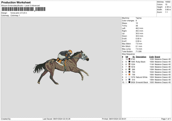This screenshot has width=172, height=121.
Task: Click the navy 794 thread swatch
Action: pos(130,72)
